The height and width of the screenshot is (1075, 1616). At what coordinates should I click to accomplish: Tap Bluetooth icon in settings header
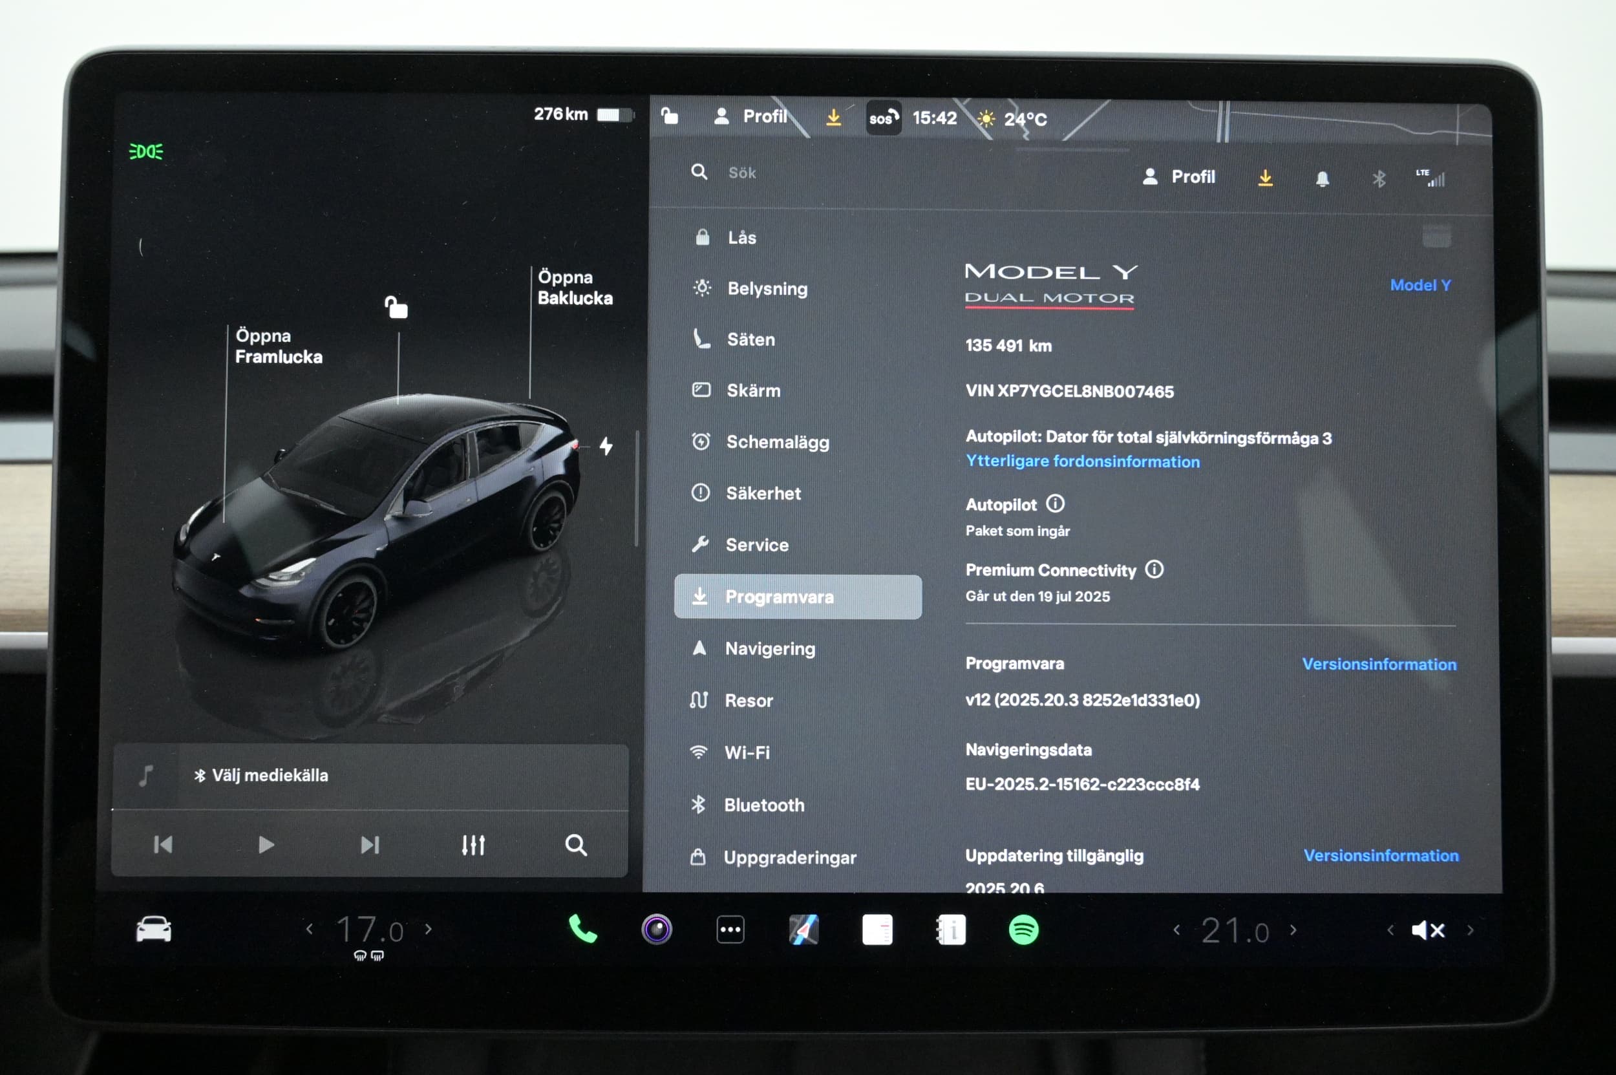point(1379,179)
